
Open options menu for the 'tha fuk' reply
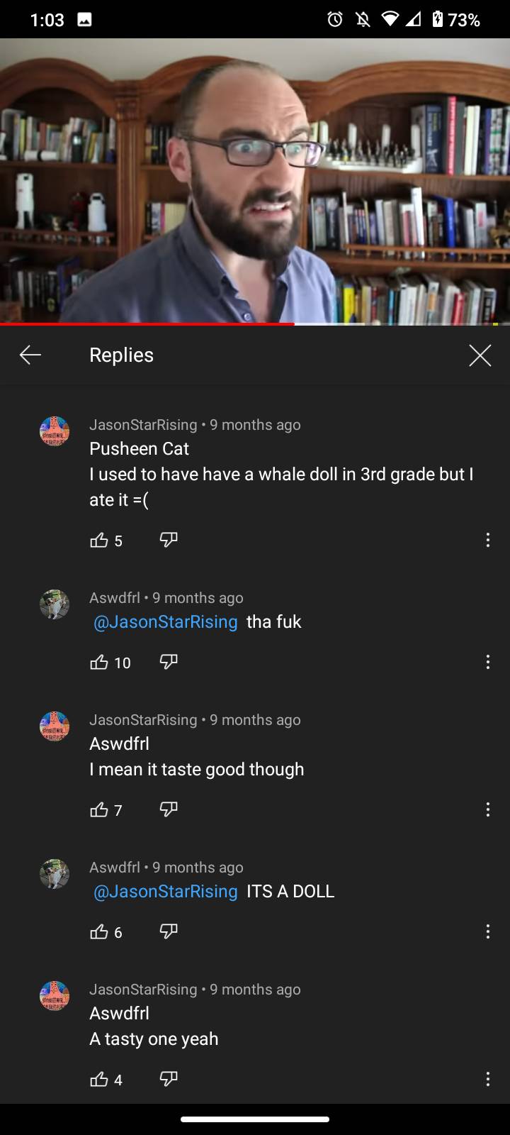[487, 663]
